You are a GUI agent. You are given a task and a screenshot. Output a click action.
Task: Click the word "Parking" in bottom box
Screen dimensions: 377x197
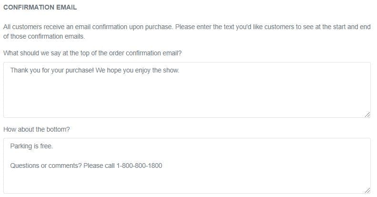pyautogui.click(x=21, y=146)
